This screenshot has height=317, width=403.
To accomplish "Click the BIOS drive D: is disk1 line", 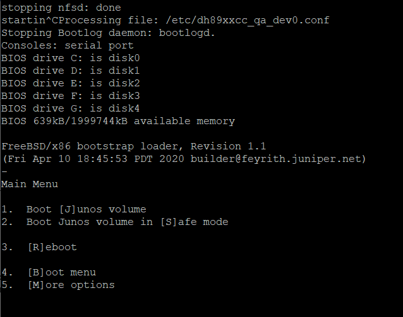I will (70, 71).
